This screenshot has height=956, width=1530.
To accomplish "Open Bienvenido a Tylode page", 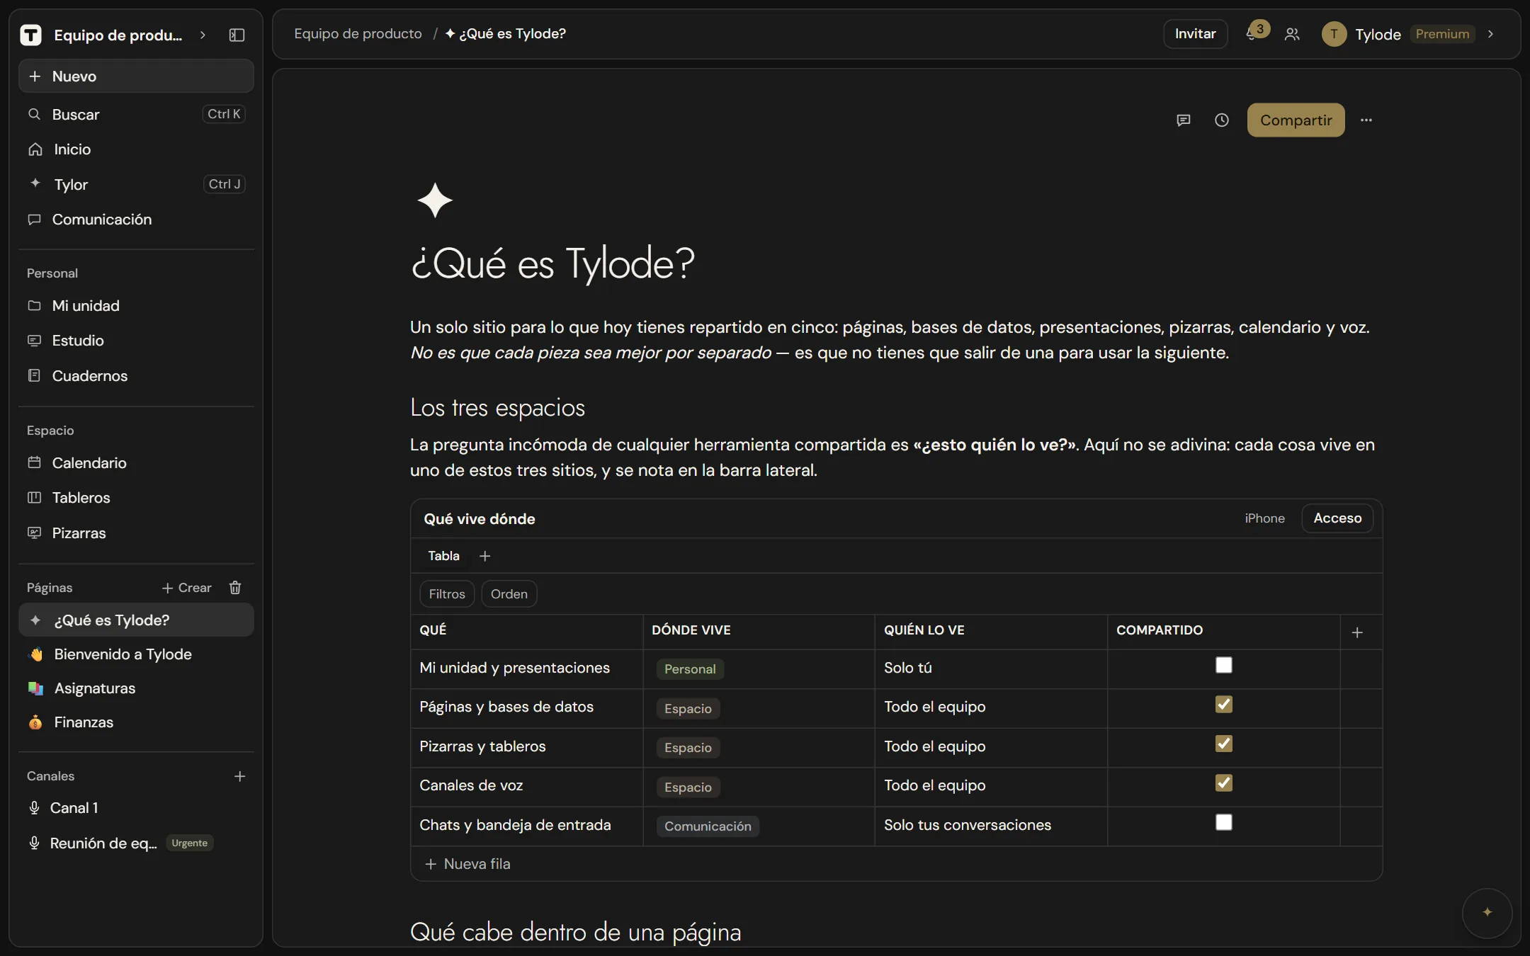I will (136, 654).
